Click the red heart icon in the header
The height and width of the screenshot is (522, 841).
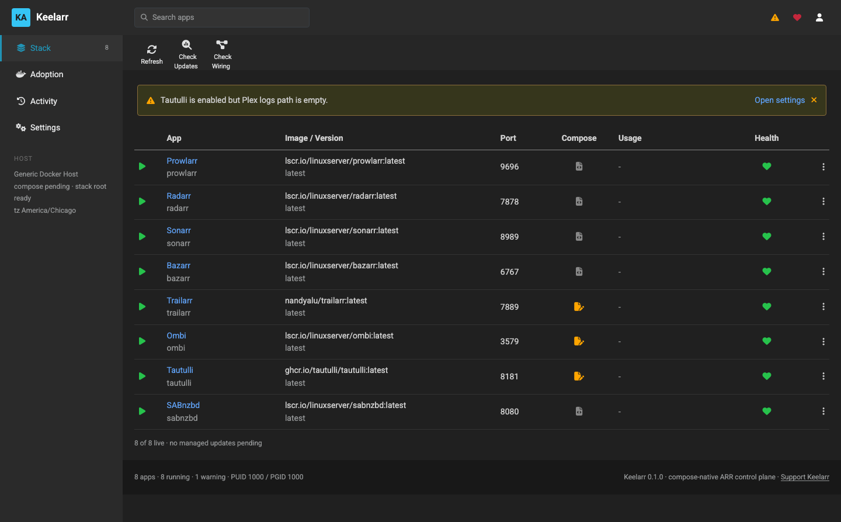797,18
